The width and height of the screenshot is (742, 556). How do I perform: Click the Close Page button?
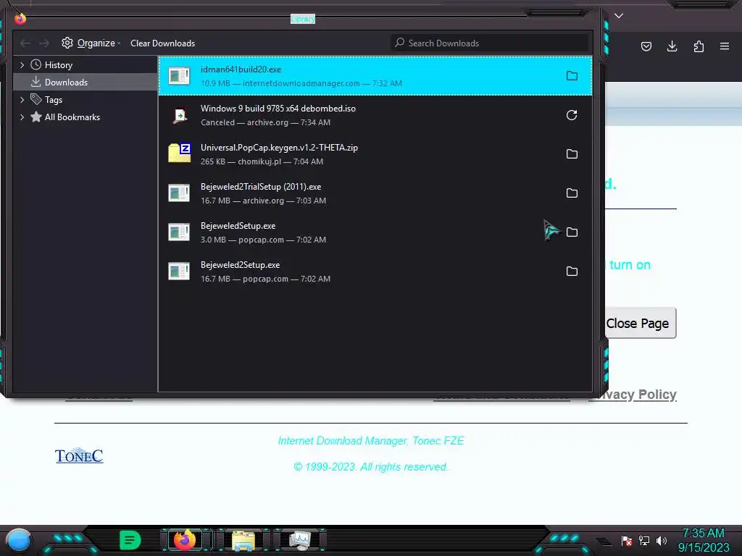641,324
